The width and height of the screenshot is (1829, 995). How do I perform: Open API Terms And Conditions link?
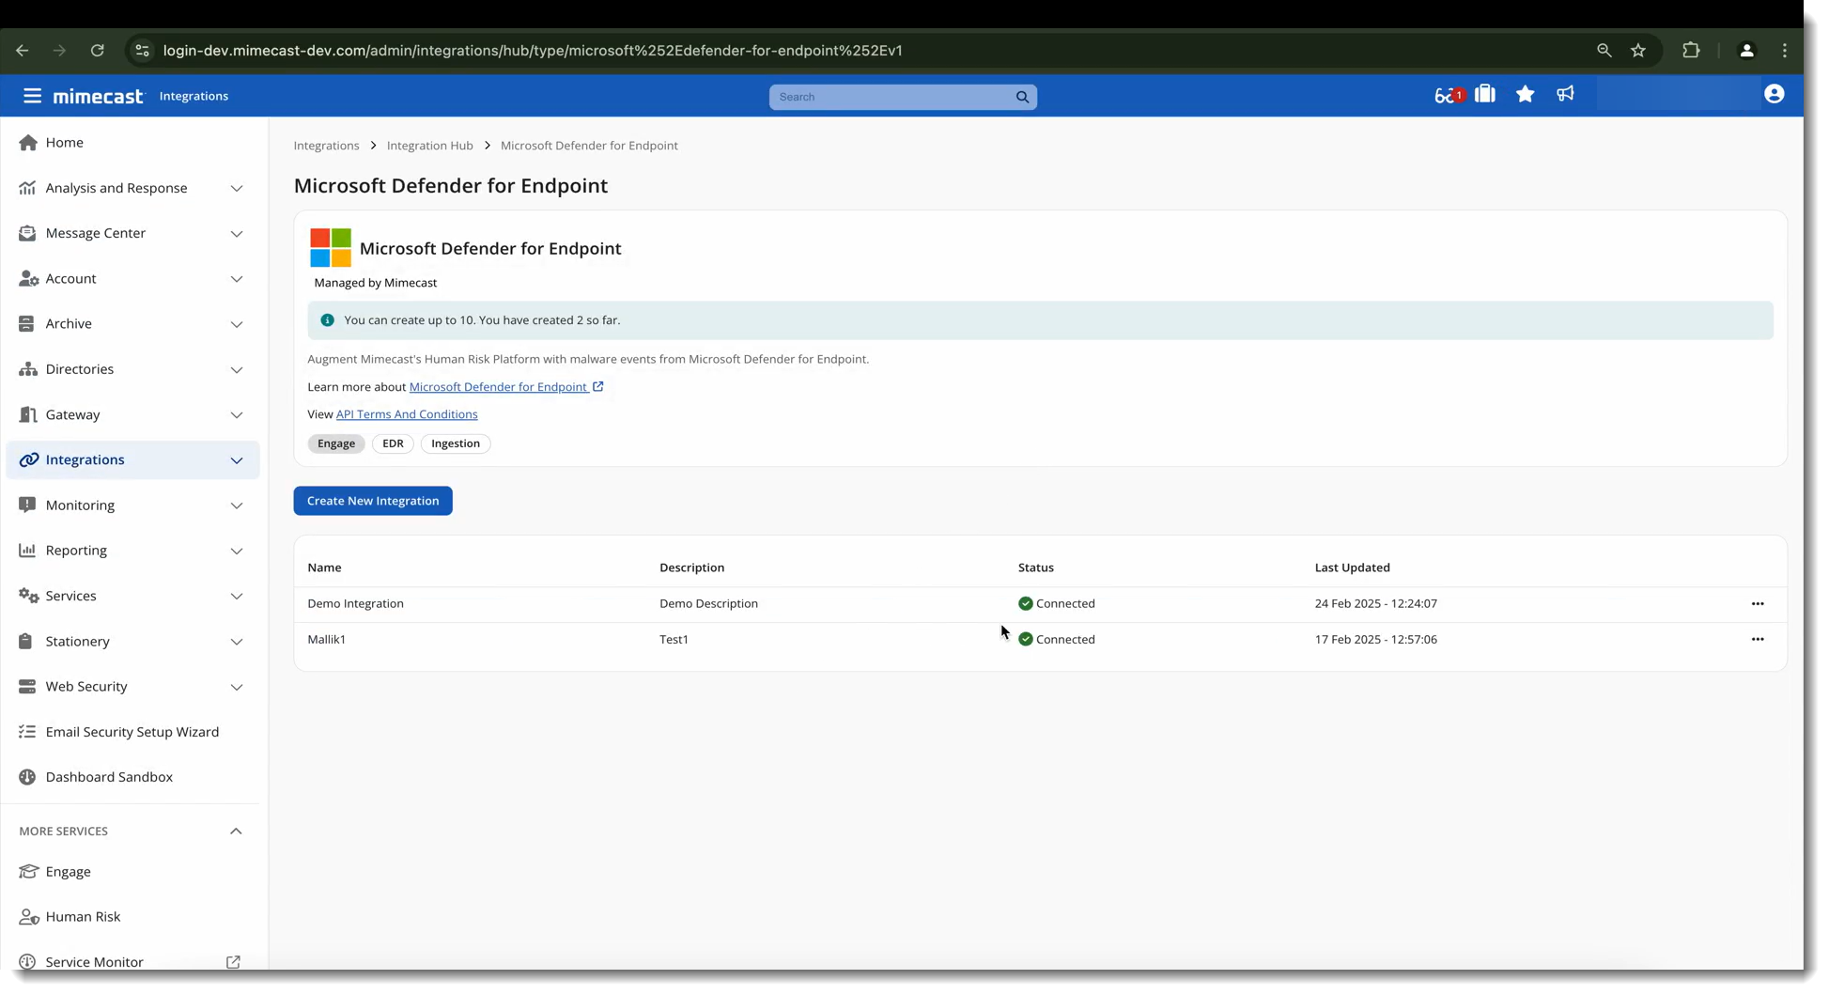407,414
